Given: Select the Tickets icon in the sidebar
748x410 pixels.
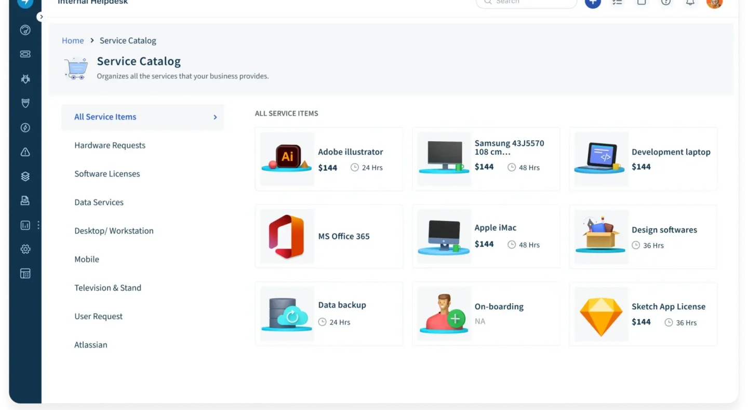Looking at the screenshot, I should point(25,53).
